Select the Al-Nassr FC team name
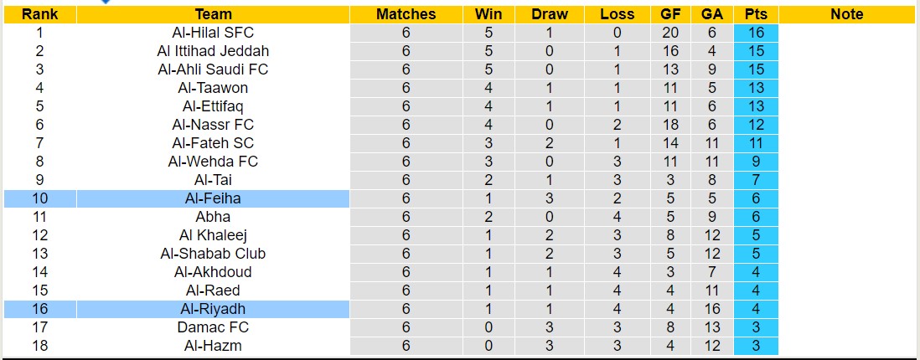Screen dimensions: 920x360 (x=213, y=125)
